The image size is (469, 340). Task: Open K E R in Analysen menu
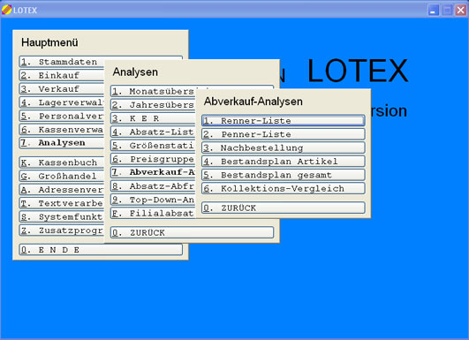153,118
